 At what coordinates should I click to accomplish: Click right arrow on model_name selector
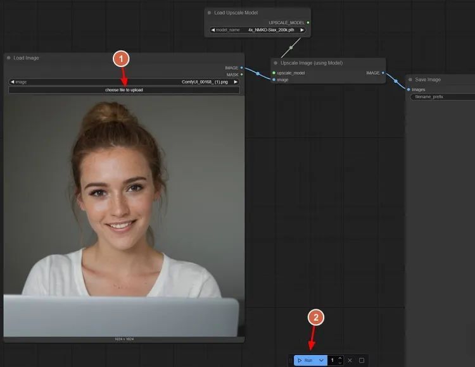coord(302,30)
